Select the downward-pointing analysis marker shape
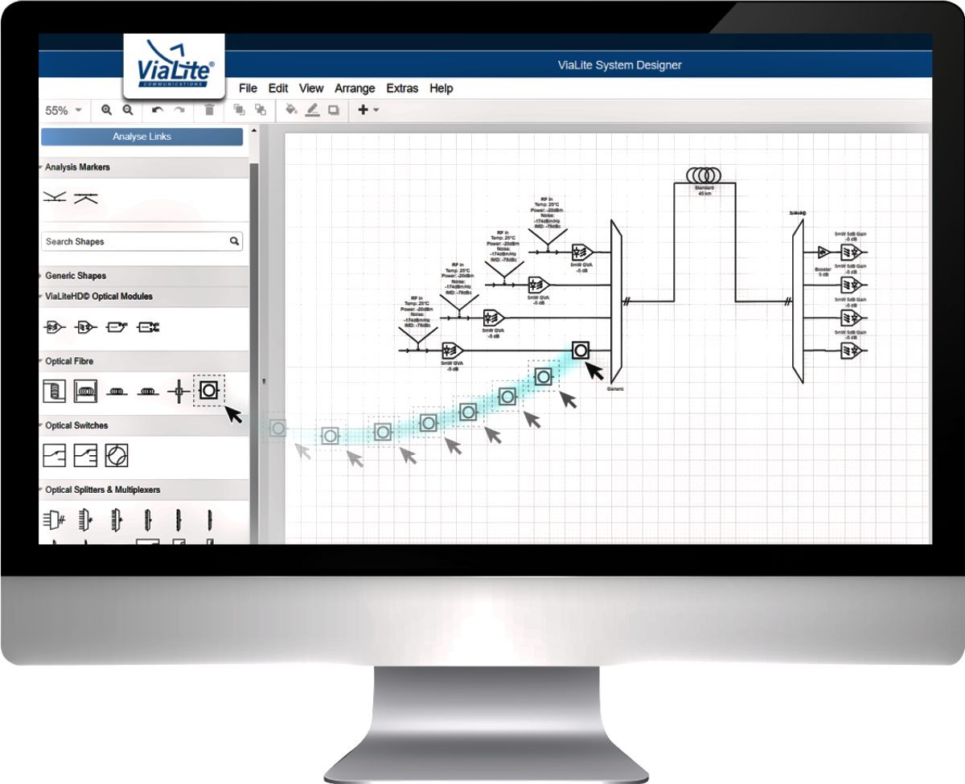The height and width of the screenshot is (784, 965). click(x=54, y=198)
